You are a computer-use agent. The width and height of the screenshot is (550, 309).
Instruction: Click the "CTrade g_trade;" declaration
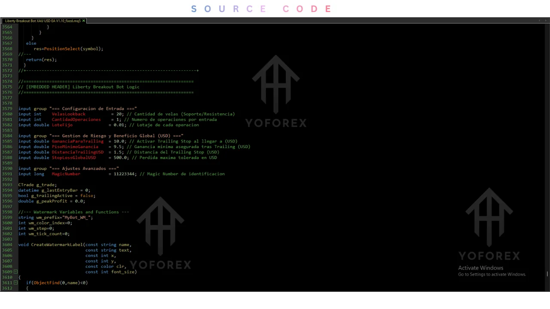coord(38,185)
